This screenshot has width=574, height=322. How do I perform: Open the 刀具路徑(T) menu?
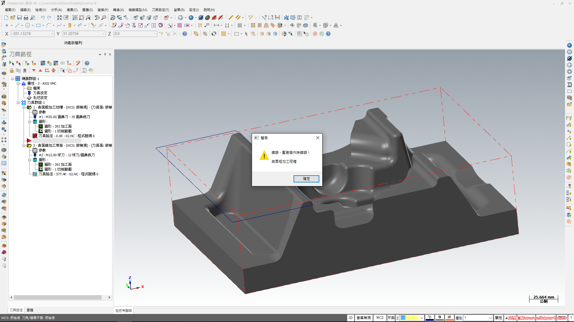click(160, 10)
